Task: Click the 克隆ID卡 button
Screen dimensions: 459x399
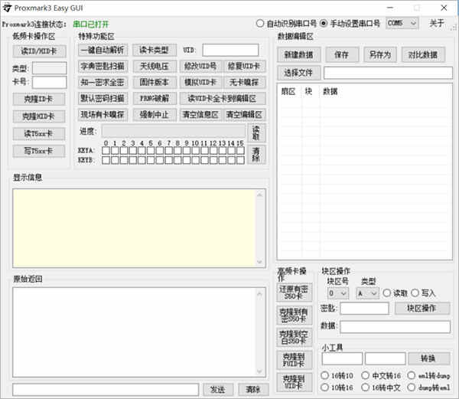Action: (39, 99)
